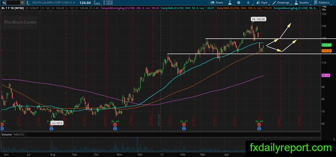
Task: Click the 948,572 volume value
Action: point(19,134)
